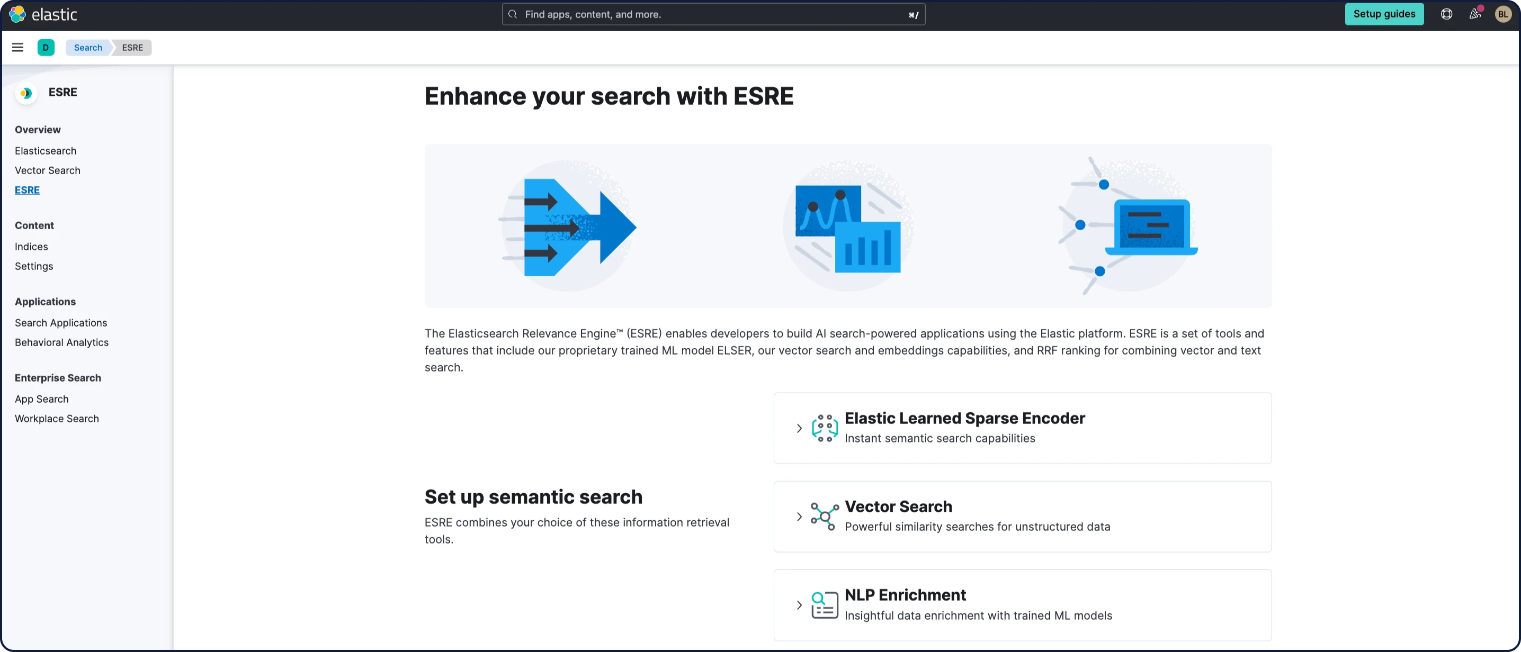Click the 'Enhance your search with ESRE' heading

(609, 96)
